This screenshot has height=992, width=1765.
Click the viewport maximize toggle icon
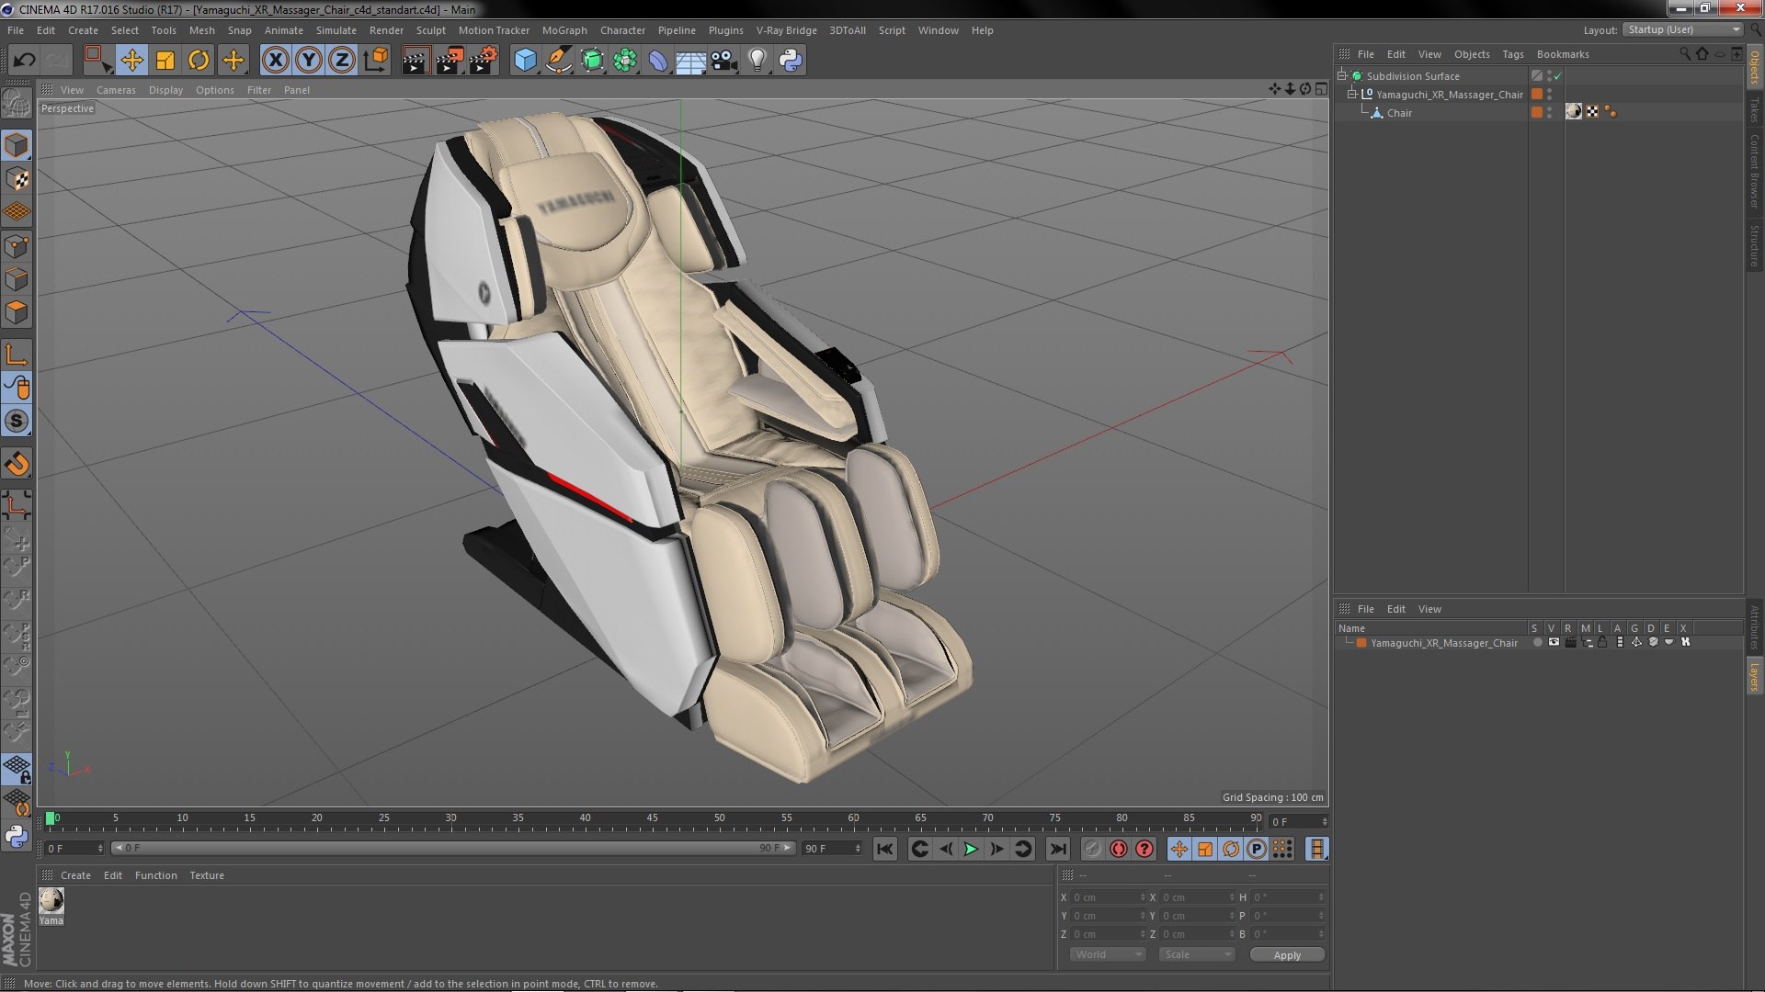[1321, 89]
